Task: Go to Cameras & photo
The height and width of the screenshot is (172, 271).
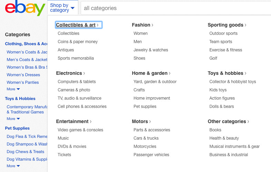Action: 74,90
